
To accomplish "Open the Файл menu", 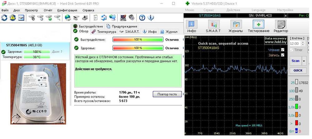I will coord(5,10).
